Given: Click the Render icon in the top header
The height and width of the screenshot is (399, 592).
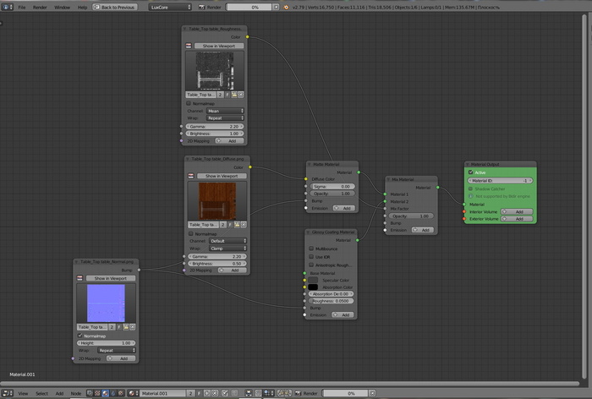Looking at the screenshot, I should point(201,7).
